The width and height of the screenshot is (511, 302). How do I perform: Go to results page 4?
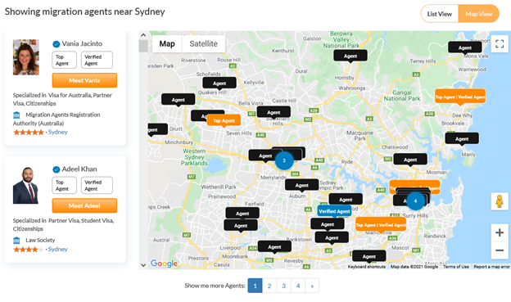[x=298, y=286]
